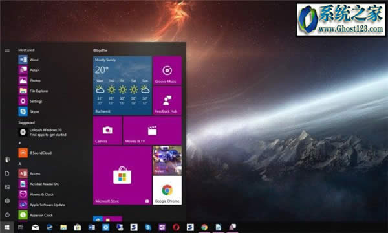Open the Feedback Hub tile
The width and height of the screenshot is (388, 233).
tap(167, 100)
